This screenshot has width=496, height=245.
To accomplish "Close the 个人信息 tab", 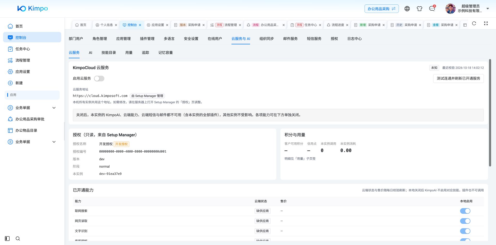I will coord(116,25).
